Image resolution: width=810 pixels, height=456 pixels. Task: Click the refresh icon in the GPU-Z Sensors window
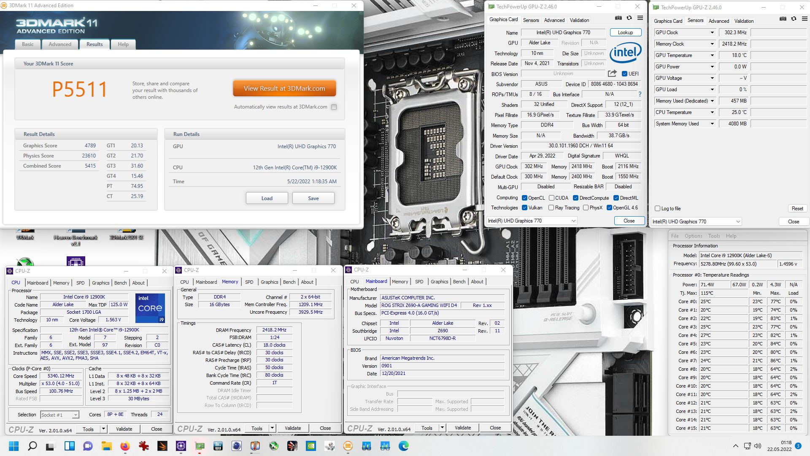[x=794, y=19]
